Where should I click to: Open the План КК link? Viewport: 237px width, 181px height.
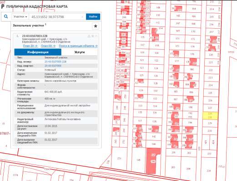[x=48, y=46]
